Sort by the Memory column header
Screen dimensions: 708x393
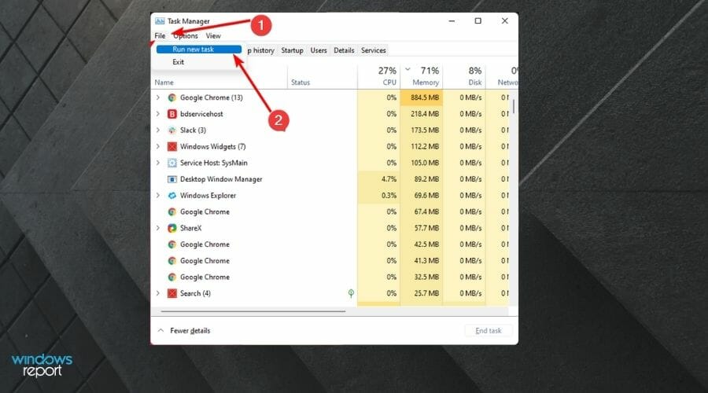pyautogui.click(x=422, y=77)
